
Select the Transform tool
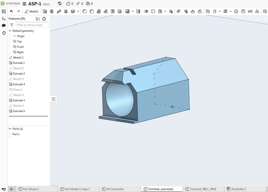pos(160,11)
